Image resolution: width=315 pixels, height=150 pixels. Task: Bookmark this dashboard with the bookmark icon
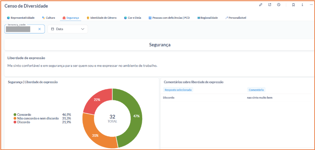(x=293, y=5)
